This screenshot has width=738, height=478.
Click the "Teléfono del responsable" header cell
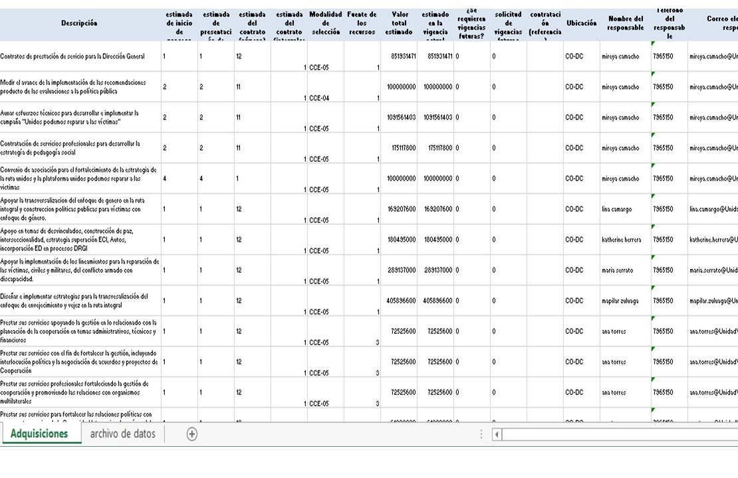coord(670,23)
